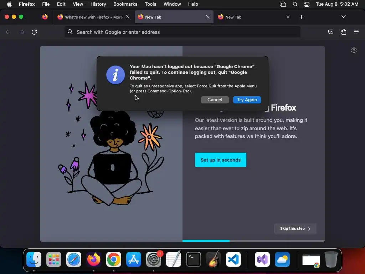Click Set up in seconds button
This screenshot has width=365, height=274.
pos(220,160)
